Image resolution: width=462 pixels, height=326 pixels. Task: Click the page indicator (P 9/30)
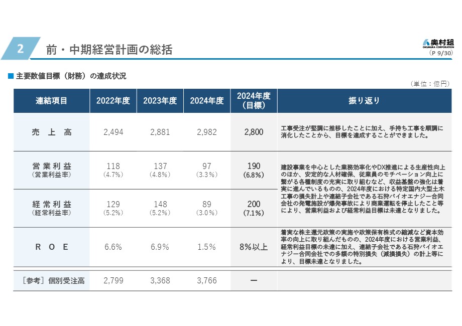pos(441,53)
